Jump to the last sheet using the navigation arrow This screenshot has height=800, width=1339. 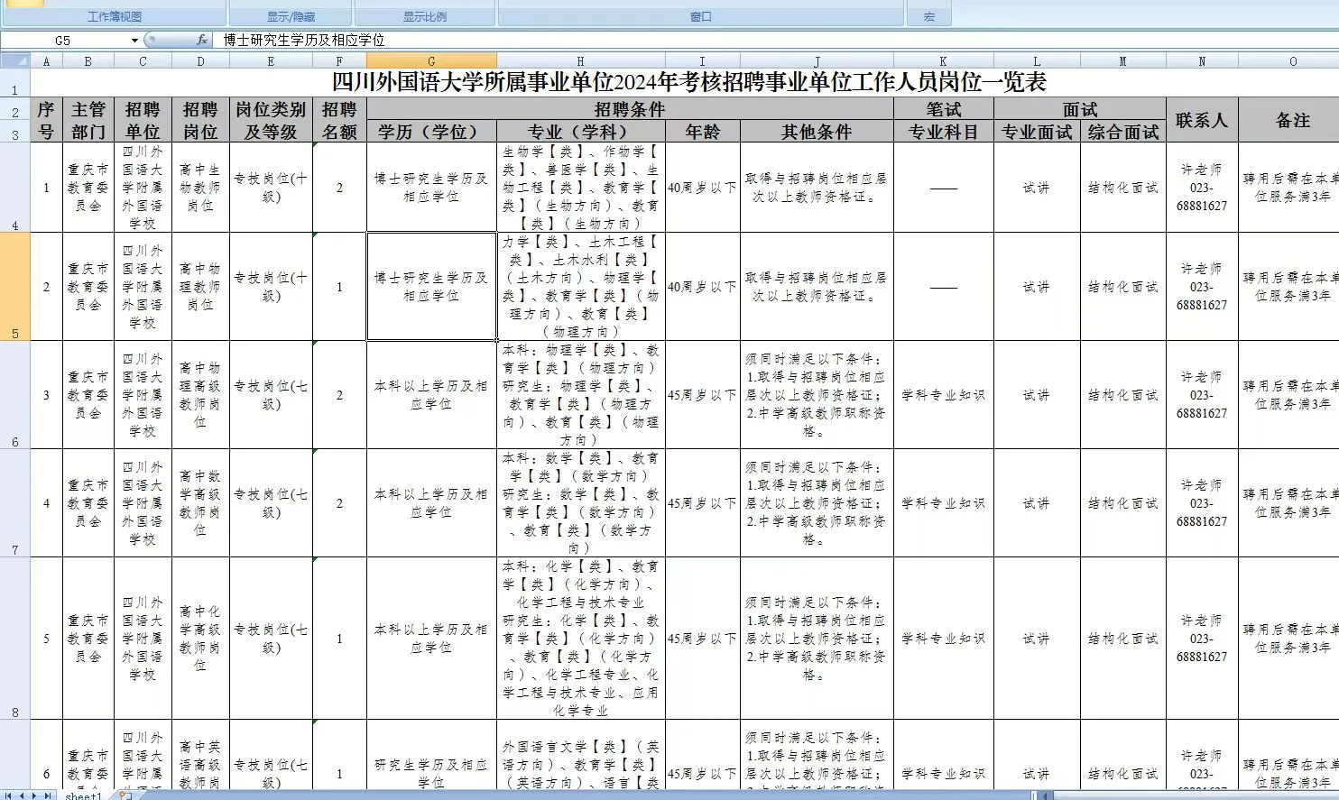point(48,795)
